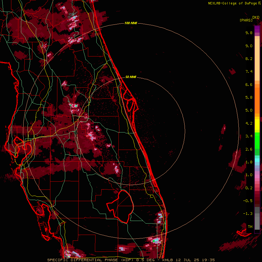This screenshot has width=262, height=262.
Task: Click the 1.0 scale value
Action: coord(249,175)
